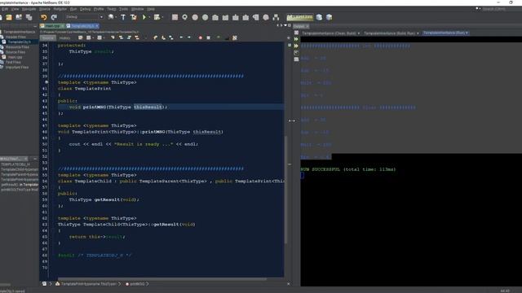This screenshot has height=293, width=522.
Task: Click the Save All toolbar icon
Action: point(29,17)
